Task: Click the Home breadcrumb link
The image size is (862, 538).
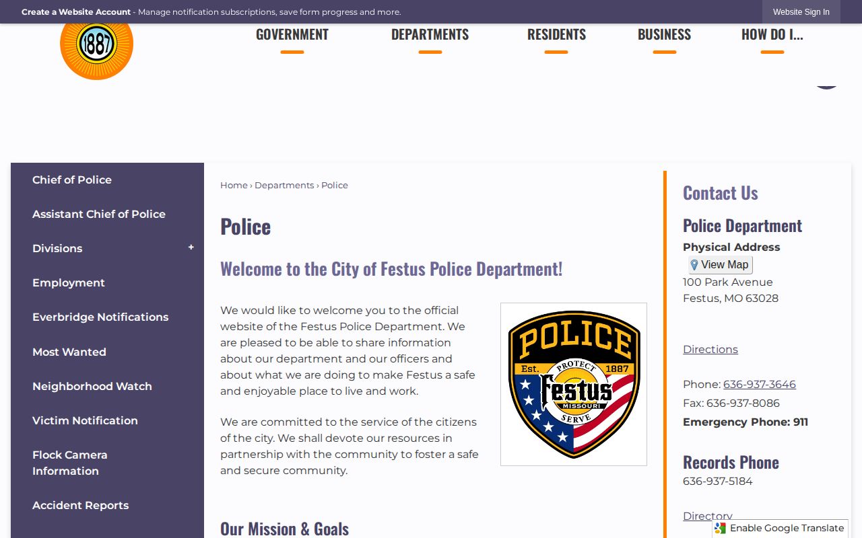Action: [234, 185]
